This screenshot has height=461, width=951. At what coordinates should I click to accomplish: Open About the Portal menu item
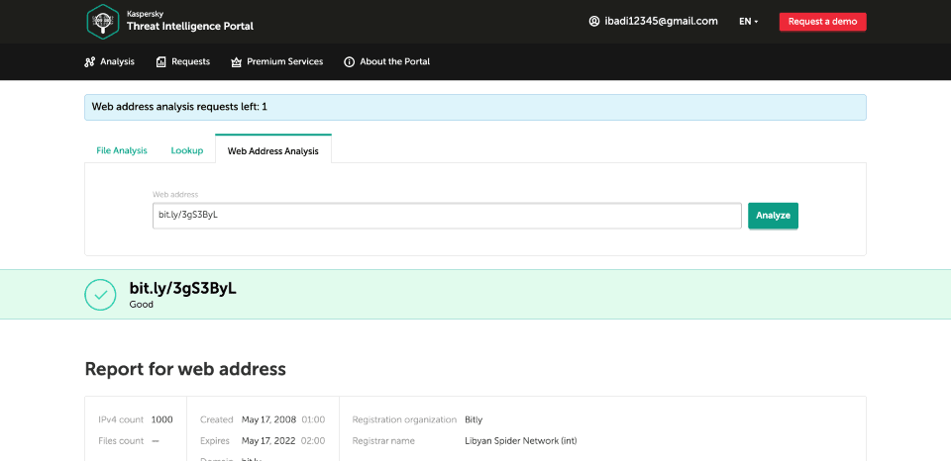click(387, 61)
